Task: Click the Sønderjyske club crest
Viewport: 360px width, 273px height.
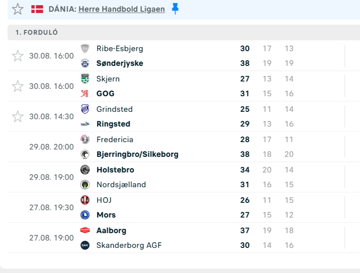Action: click(x=85, y=63)
